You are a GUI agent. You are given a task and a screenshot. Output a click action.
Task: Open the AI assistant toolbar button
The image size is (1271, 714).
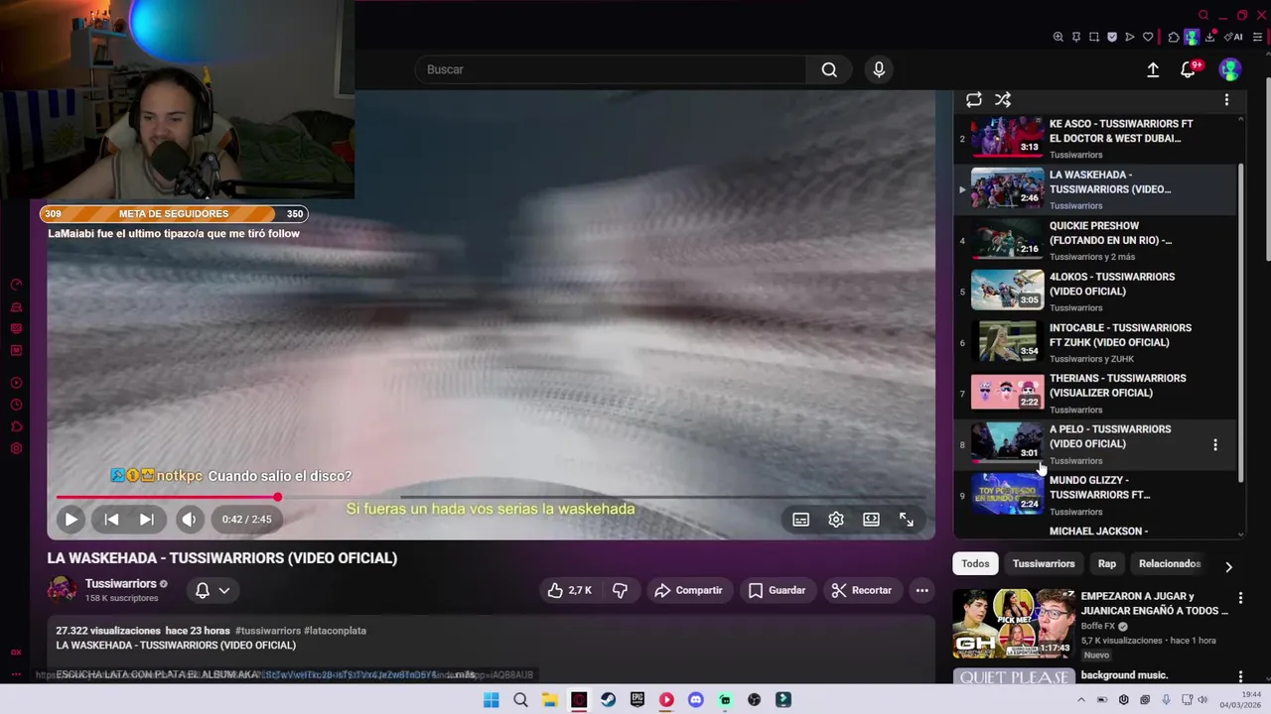1234,37
